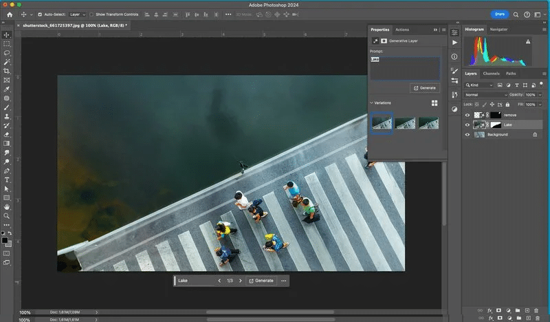Switch variations to grid view

pos(434,103)
